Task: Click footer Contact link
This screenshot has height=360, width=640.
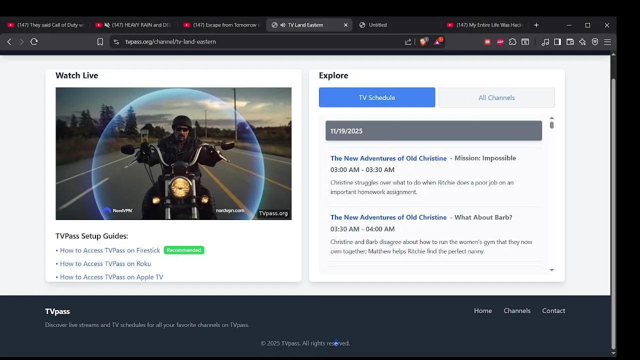Action: pos(553,311)
